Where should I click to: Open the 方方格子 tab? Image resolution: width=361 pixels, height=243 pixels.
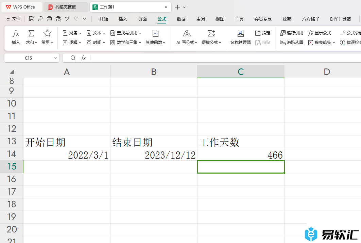coord(311,19)
